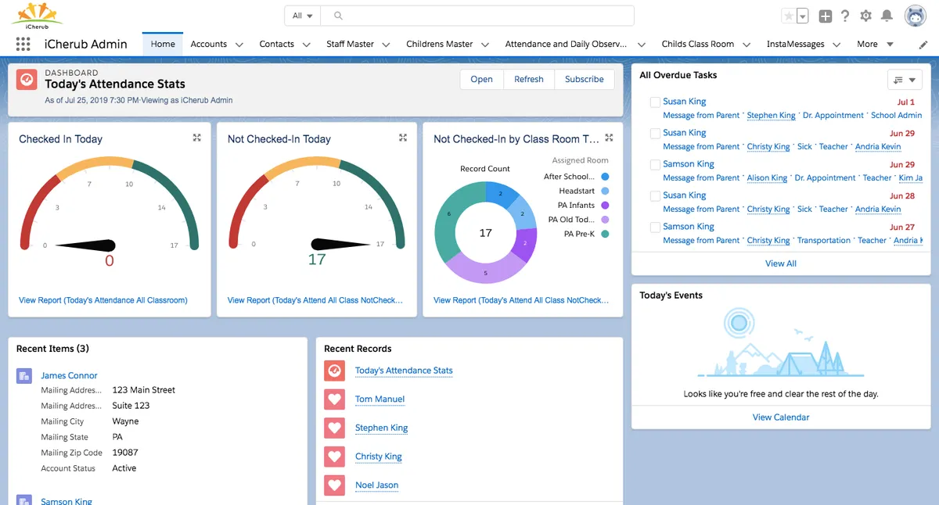Open the Accounts tab
This screenshot has height=505, width=939.
tap(209, 45)
